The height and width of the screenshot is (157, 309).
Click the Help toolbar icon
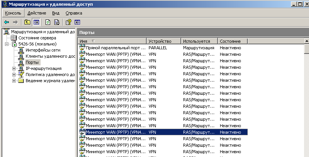point(69,22)
